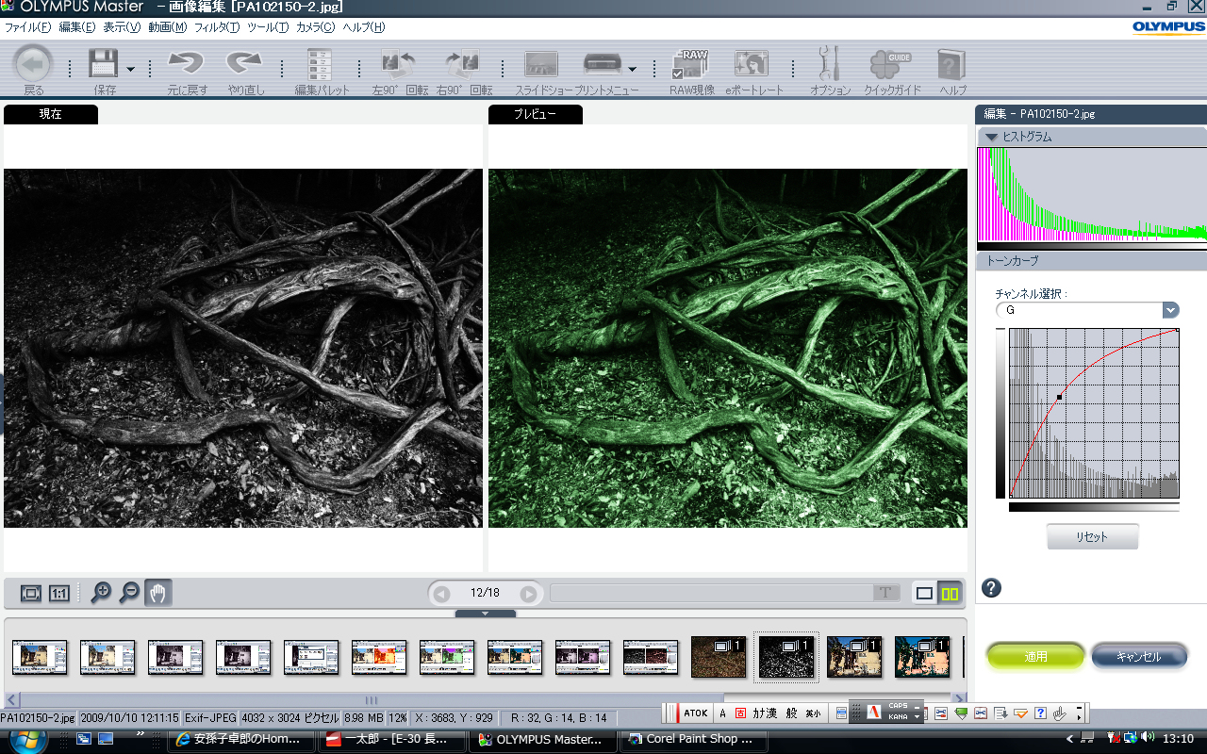Click the 8.98 MB file size text
Image resolution: width=1207 pixels, height=754 pixels.
point(362,717)
